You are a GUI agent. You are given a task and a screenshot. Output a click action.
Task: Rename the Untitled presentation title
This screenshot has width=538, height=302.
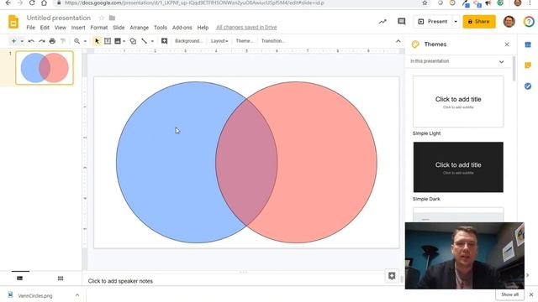click(59, 18)
